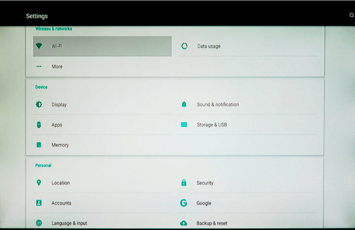The image size is (355, 230).
Task: Click the 'Personal' section header
Action: pos(43,165)
